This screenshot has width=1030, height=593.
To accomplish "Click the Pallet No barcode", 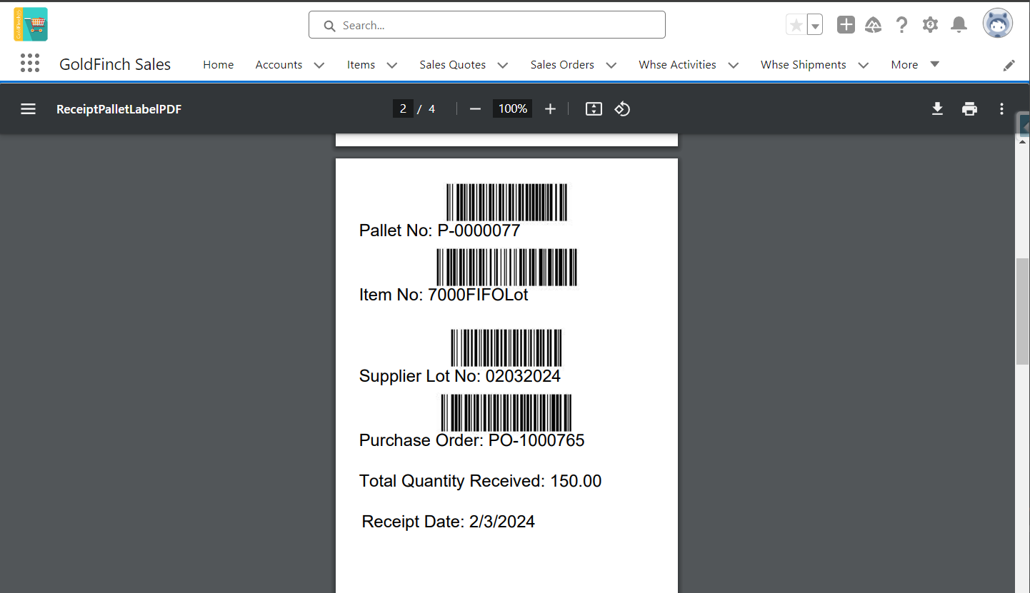I will coord(507,202).
